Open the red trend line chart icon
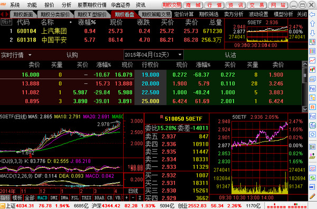The height and width of the screenshot is (209, 317). (x=312, y=60)
